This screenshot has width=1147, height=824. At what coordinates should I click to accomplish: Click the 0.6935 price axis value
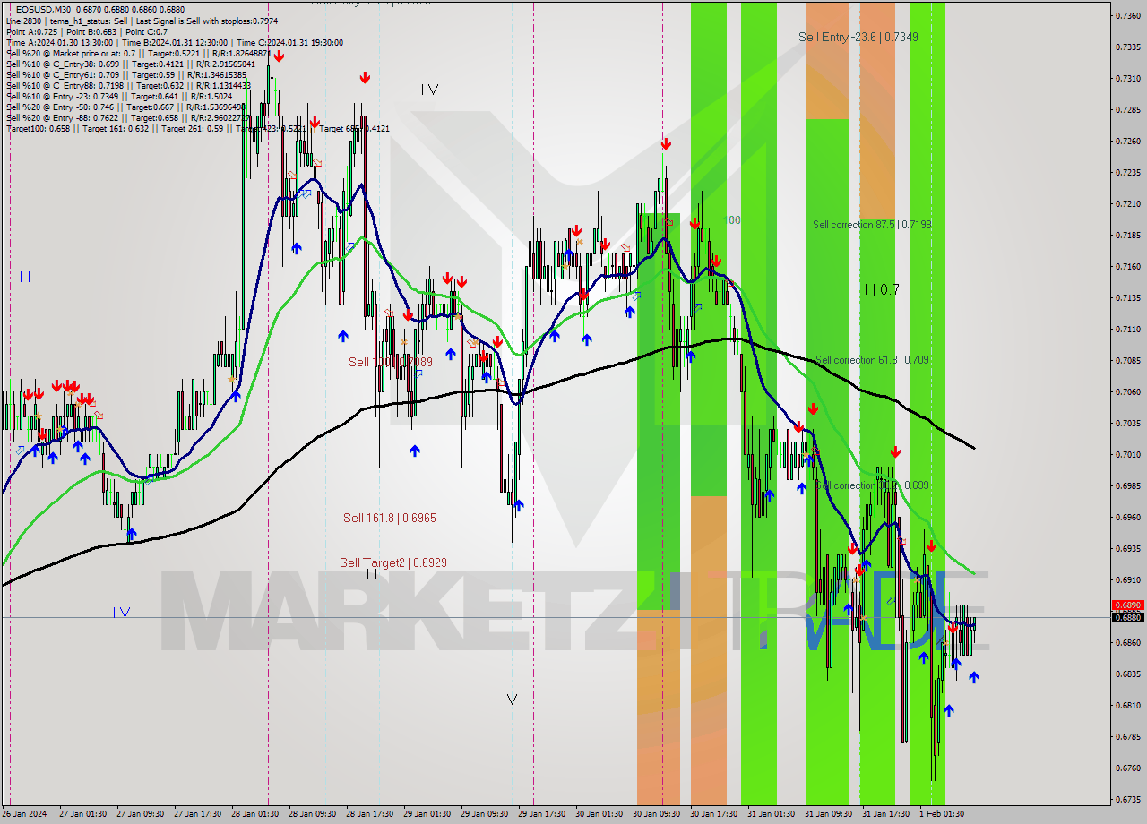[x=1127, y=549]
